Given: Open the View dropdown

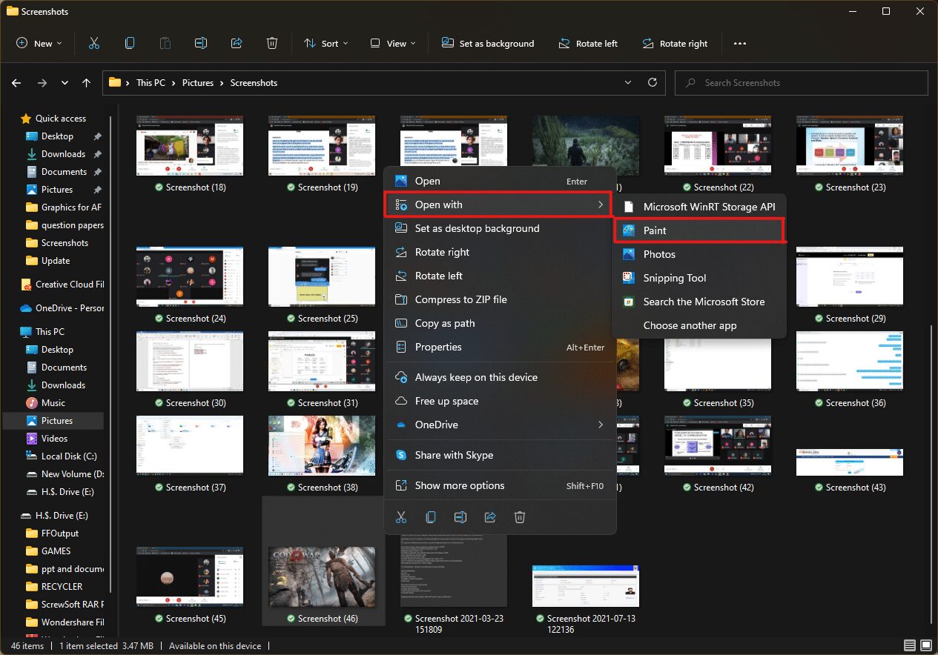Looking at the screenshot, I should pyautogui.click(x=393, y=44).
